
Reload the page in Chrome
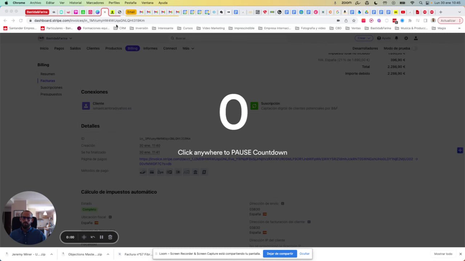tap(21, 21)
